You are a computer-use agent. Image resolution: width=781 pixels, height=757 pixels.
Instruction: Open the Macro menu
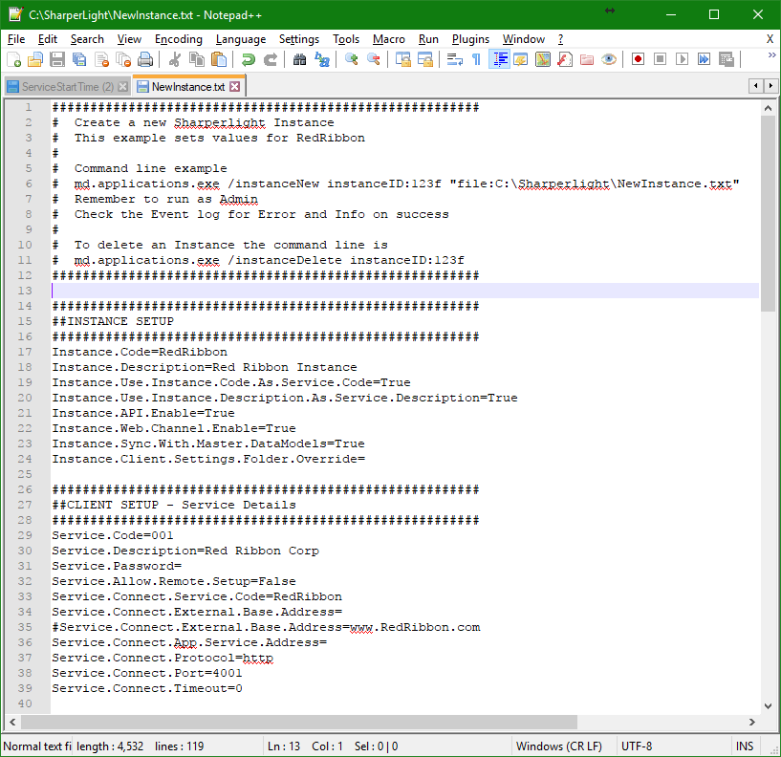pyautogui.click(x=389, y=39)
